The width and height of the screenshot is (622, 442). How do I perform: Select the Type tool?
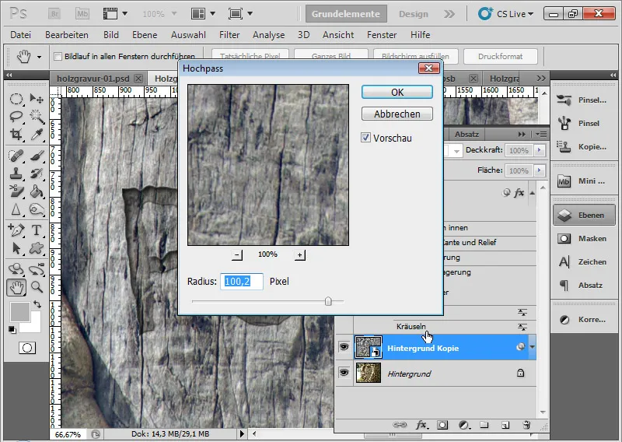pos(37,230)
